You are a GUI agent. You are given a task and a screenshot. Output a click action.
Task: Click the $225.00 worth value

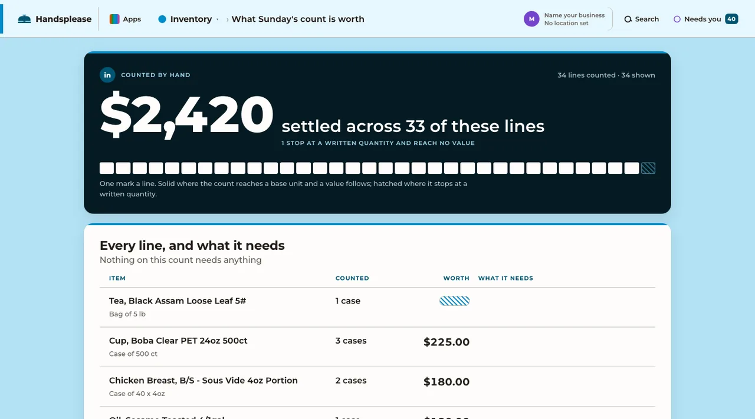pyautogui.click(x=447, y=342)
